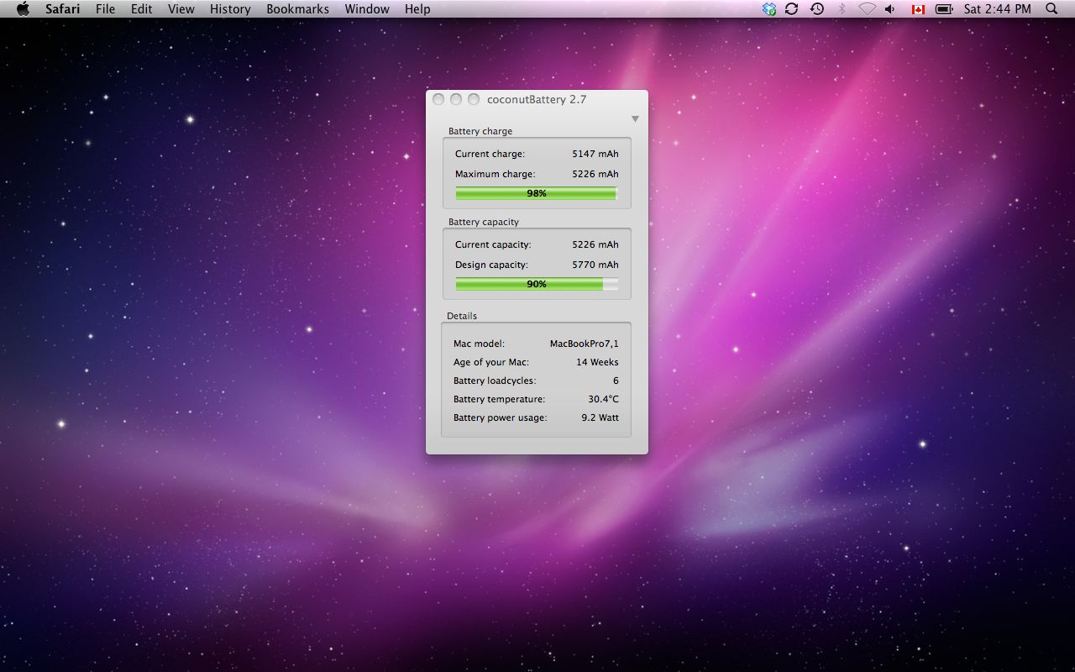1075x672 pixels.
Task: Click the Dropbox menu bar icon
Action: click(x=768, y=9)
